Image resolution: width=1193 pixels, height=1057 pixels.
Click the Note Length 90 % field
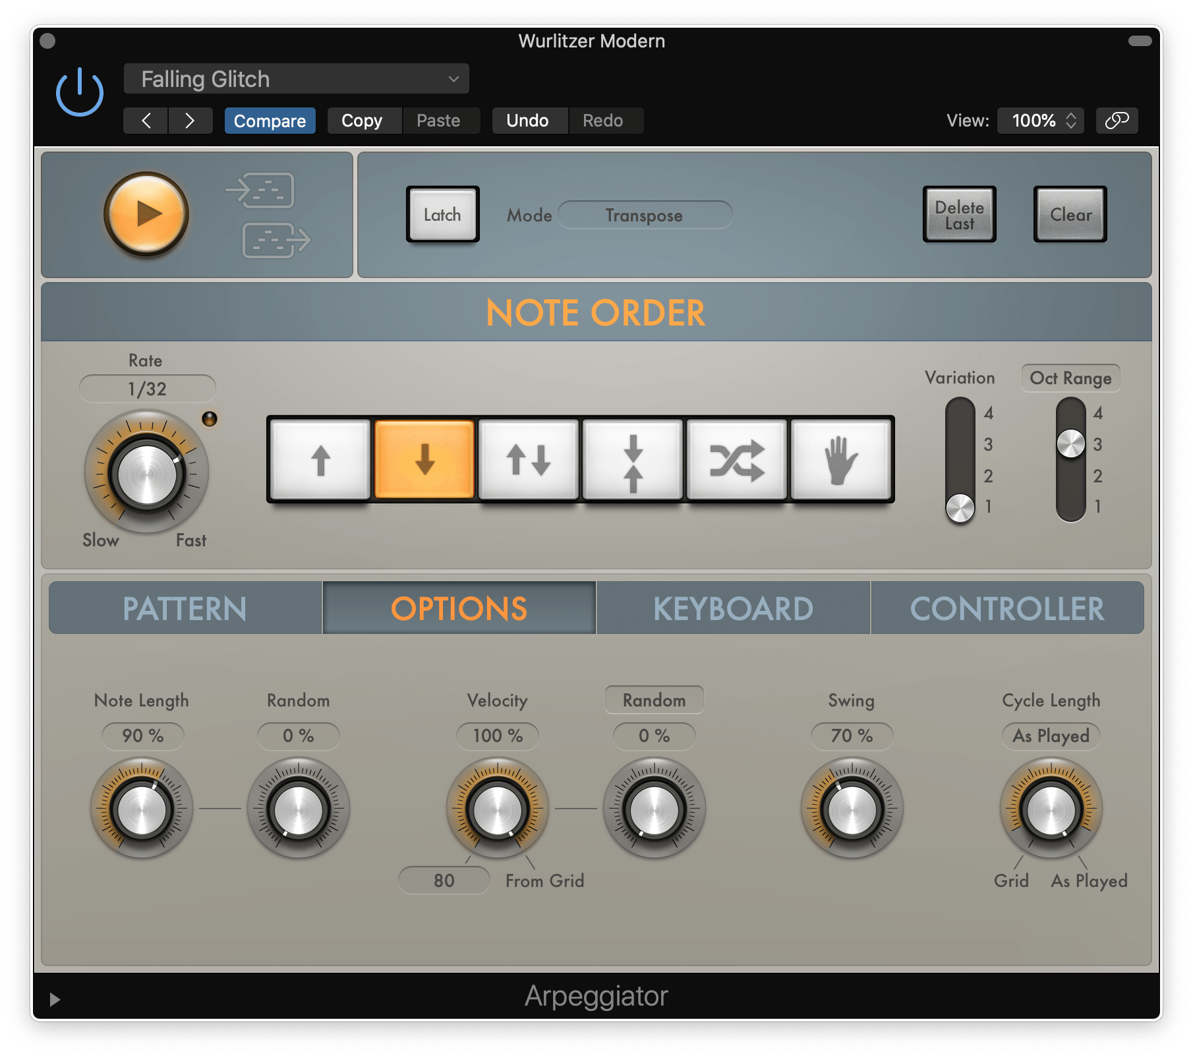(x=142, y=735)
